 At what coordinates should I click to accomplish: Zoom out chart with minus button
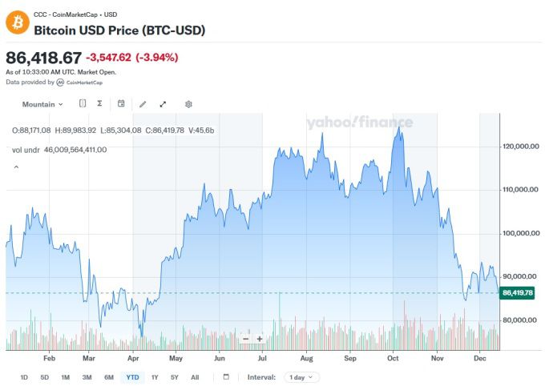(246, 339)
